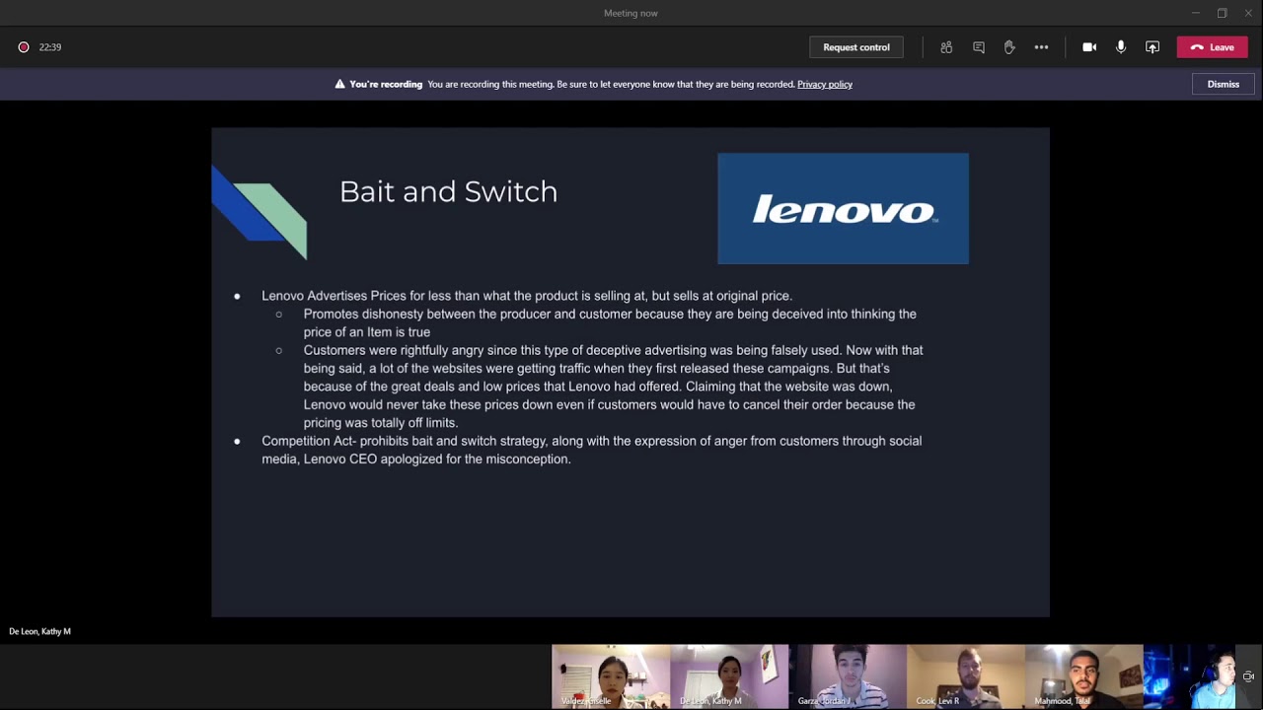This screenshot has height=710, width=1263.
Task: Click the Customers were rightfully angry sub-bullet
Action: (x=613, y=387)
